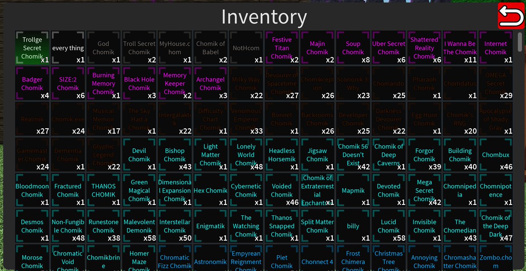Select the Mapmik item
The height and width of the screenshot is (271, 526).
point(353,190)
